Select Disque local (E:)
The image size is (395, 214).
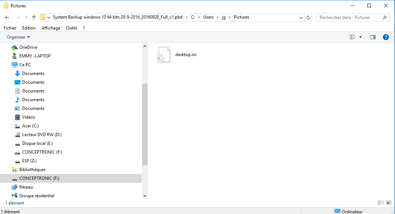(37, 143)
